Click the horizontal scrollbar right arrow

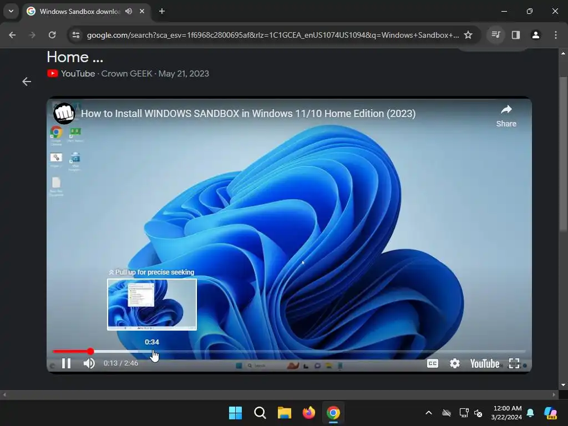(x=554, y=394)
